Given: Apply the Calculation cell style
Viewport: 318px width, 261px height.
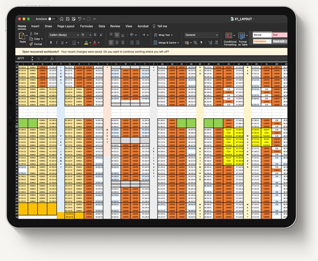Looking at the screenshot, I should tap(262, 41).
